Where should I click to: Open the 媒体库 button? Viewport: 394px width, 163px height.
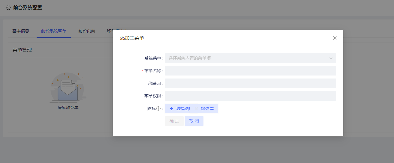click(204, 108)
